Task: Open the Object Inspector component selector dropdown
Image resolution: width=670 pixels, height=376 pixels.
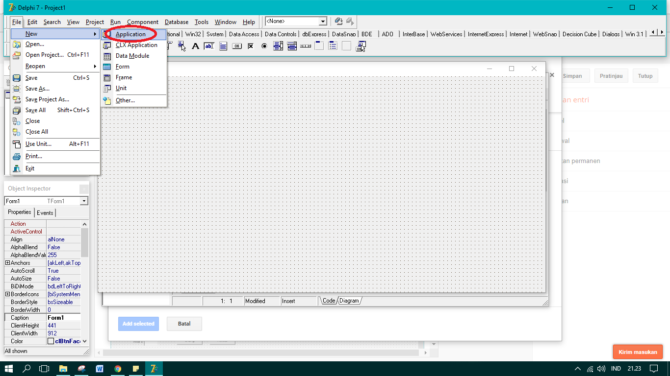Action: click(84, 201)
